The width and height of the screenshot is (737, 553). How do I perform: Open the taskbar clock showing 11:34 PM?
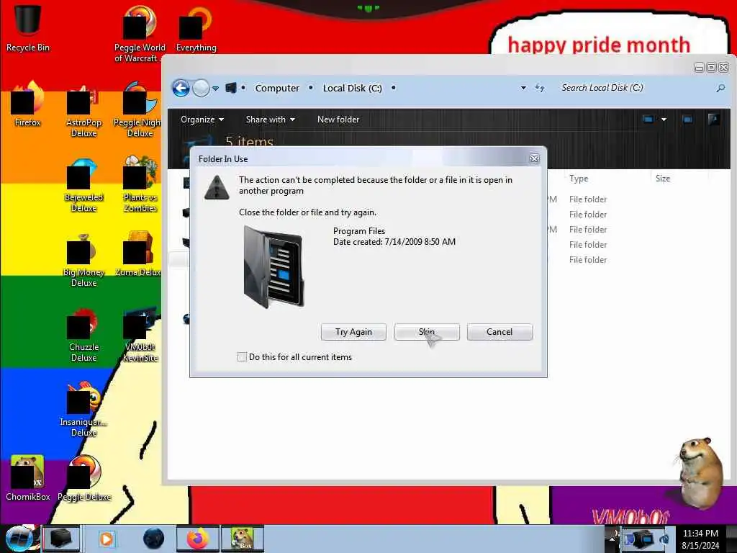(x=700, y=539)
